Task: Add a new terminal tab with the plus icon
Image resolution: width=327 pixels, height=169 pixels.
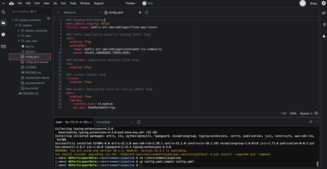Action: coord(139,122)
